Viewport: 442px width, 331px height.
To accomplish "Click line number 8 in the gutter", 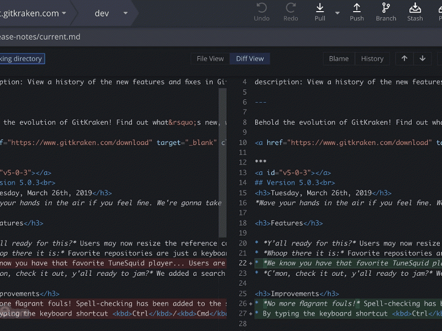I will pyautogui.click(x=244, y=122).
